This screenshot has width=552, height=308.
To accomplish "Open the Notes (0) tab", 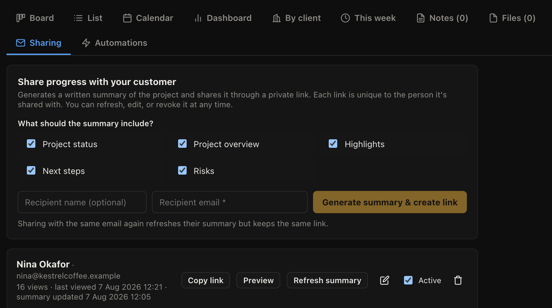I will point(442,18).
